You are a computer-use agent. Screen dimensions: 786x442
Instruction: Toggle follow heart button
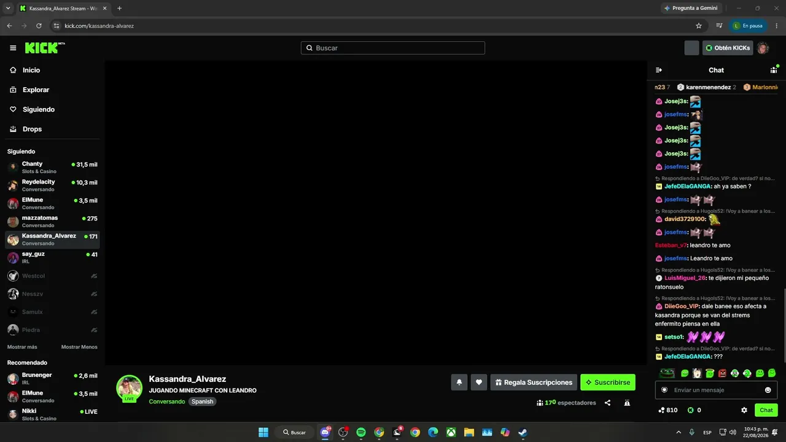click(x=479, y=382)
